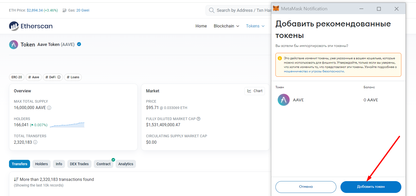
Task: Click the Отмена button in MetaMask
Action: [x=306, y=187]
